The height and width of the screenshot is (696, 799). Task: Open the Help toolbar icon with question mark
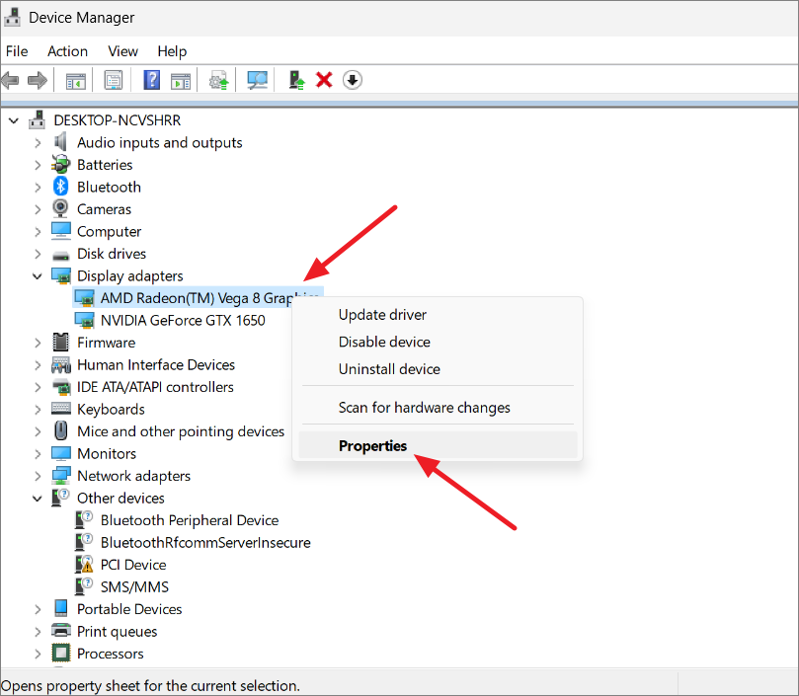152,80
